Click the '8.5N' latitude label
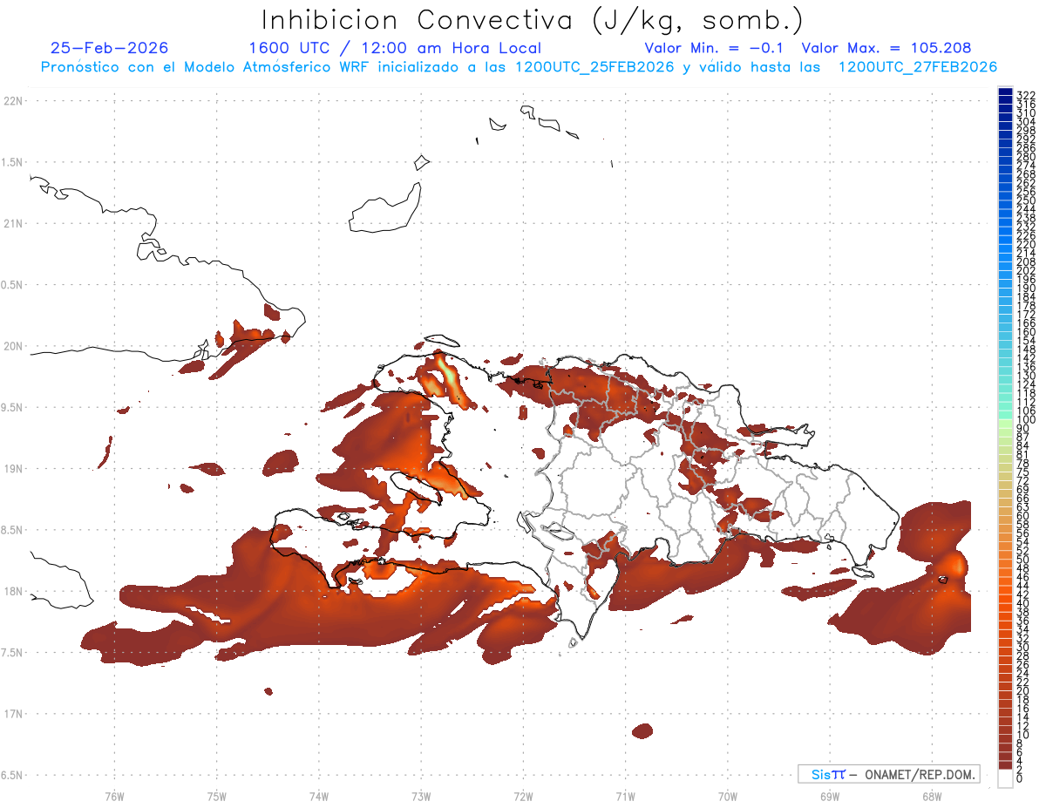The height and width of the screenshot is (808, 1046). pyautogui.click(x=13, y=530)
